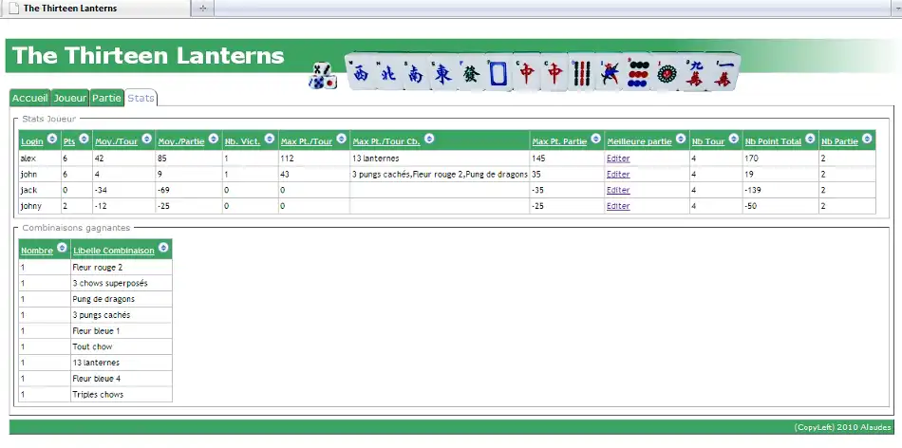902x448 pixels.
Task: Click the Nb Point Total header link
Action: click(773, 141)
